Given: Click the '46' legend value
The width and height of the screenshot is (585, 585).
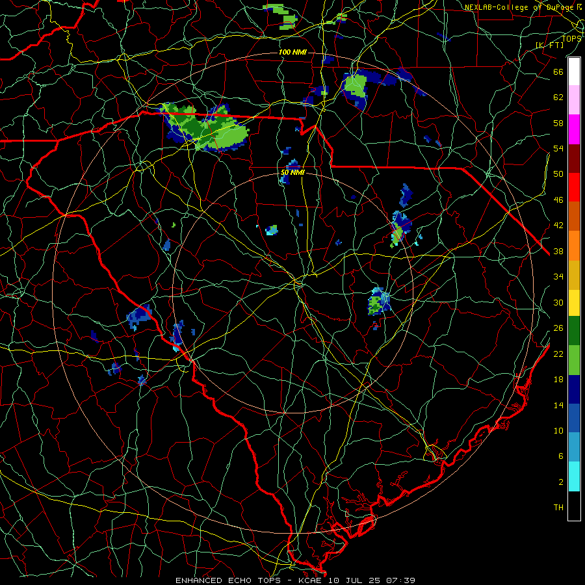Looking at the screenshot, I should 558,200.
